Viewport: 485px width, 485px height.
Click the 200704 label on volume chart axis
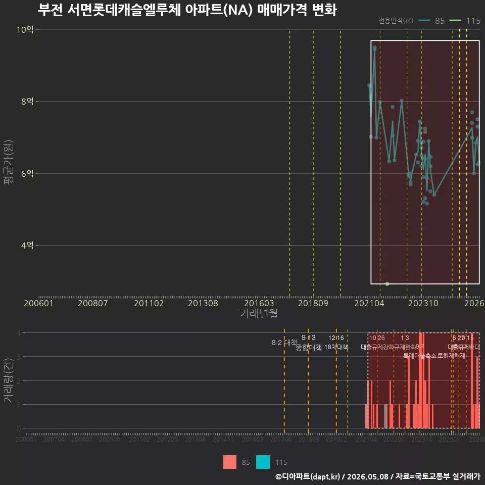[54, 439]
